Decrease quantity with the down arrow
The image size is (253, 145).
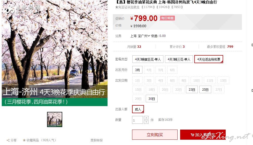(x=146, y=122)
